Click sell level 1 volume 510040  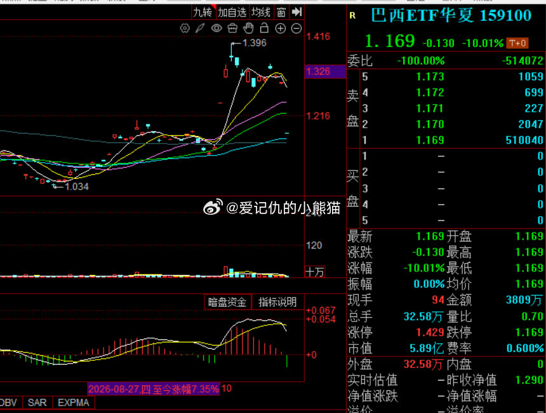coord(524,140)
